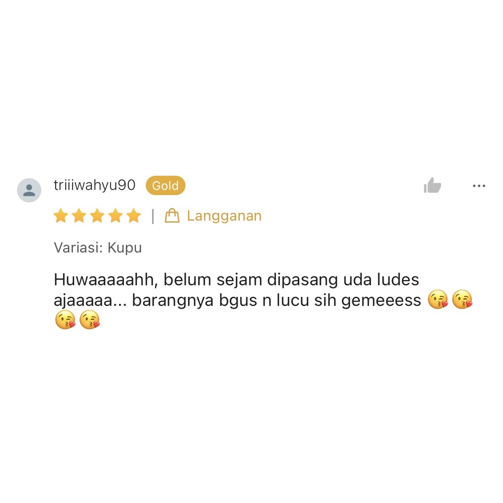
Task: Select the fourth rating star
Action: coord(115,216)
